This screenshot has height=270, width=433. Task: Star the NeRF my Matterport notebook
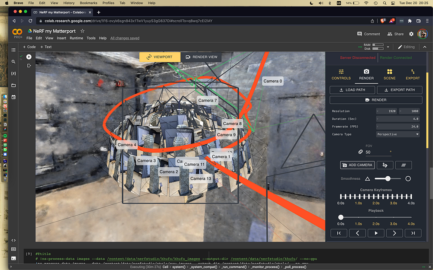[82, 31]
